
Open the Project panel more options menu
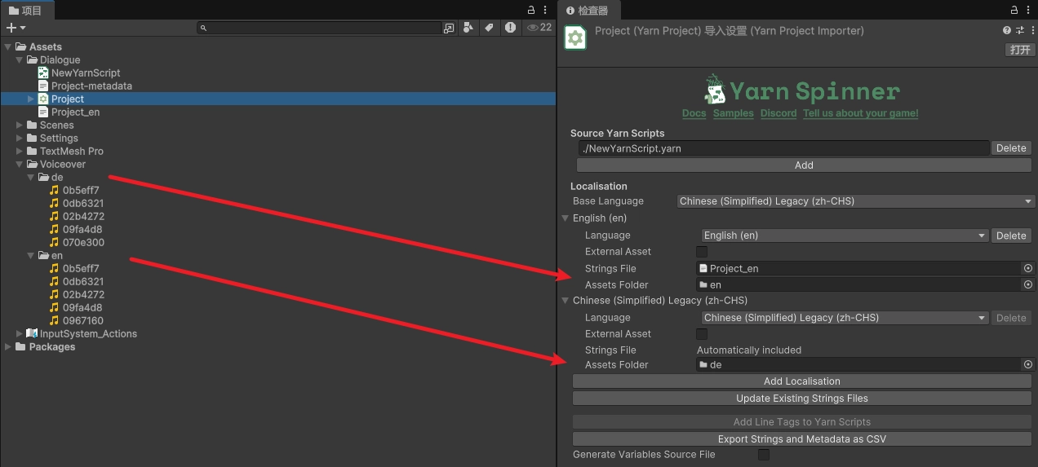click(x=546, y=10)
